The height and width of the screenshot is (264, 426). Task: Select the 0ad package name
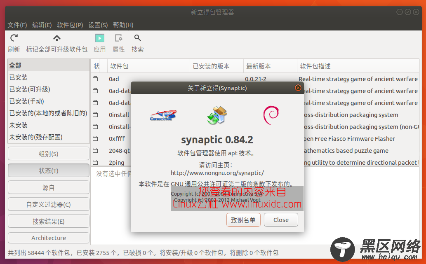[114, 79]
